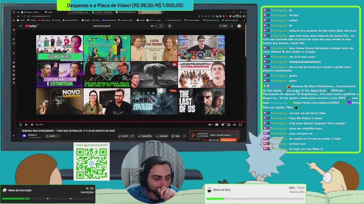Open the El Nerd channel avatar

[x=24, y=136]
